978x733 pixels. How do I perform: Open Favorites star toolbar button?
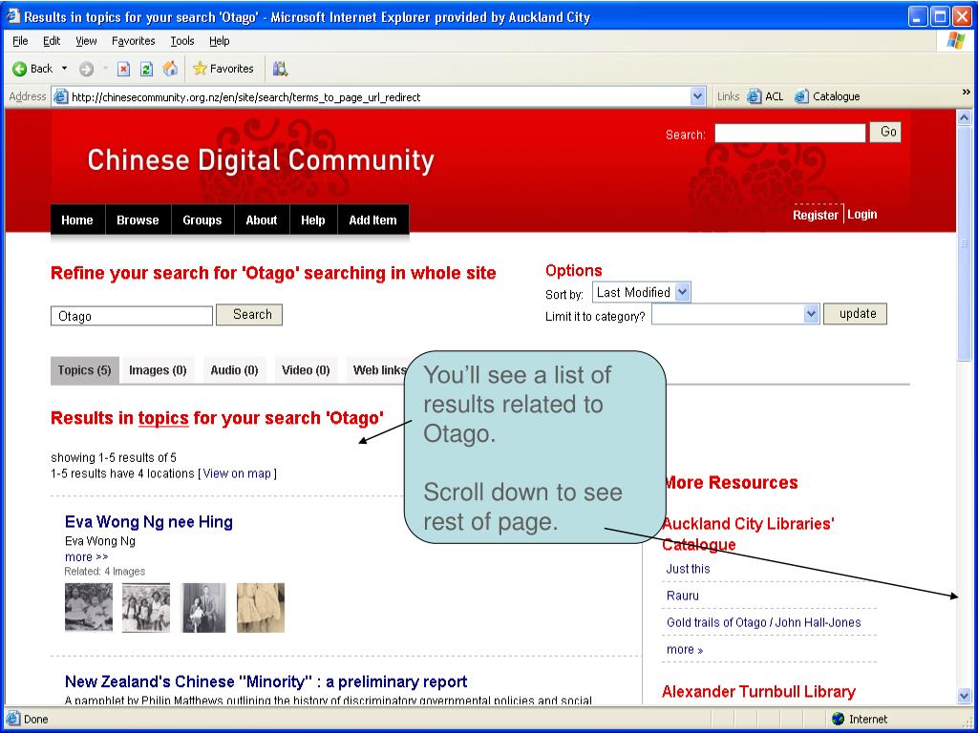click(x=223, y=69)
